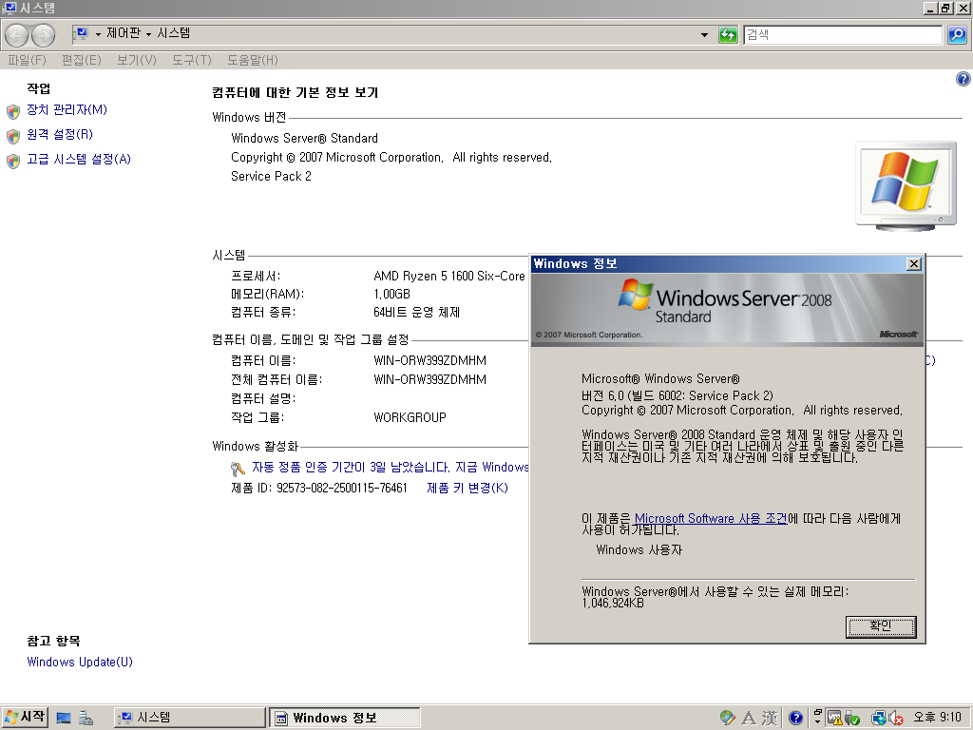The height and width of the screenshot is (730, 973).
Task: Toggle the A input mode in the language bar
Action: pos(749,719)
